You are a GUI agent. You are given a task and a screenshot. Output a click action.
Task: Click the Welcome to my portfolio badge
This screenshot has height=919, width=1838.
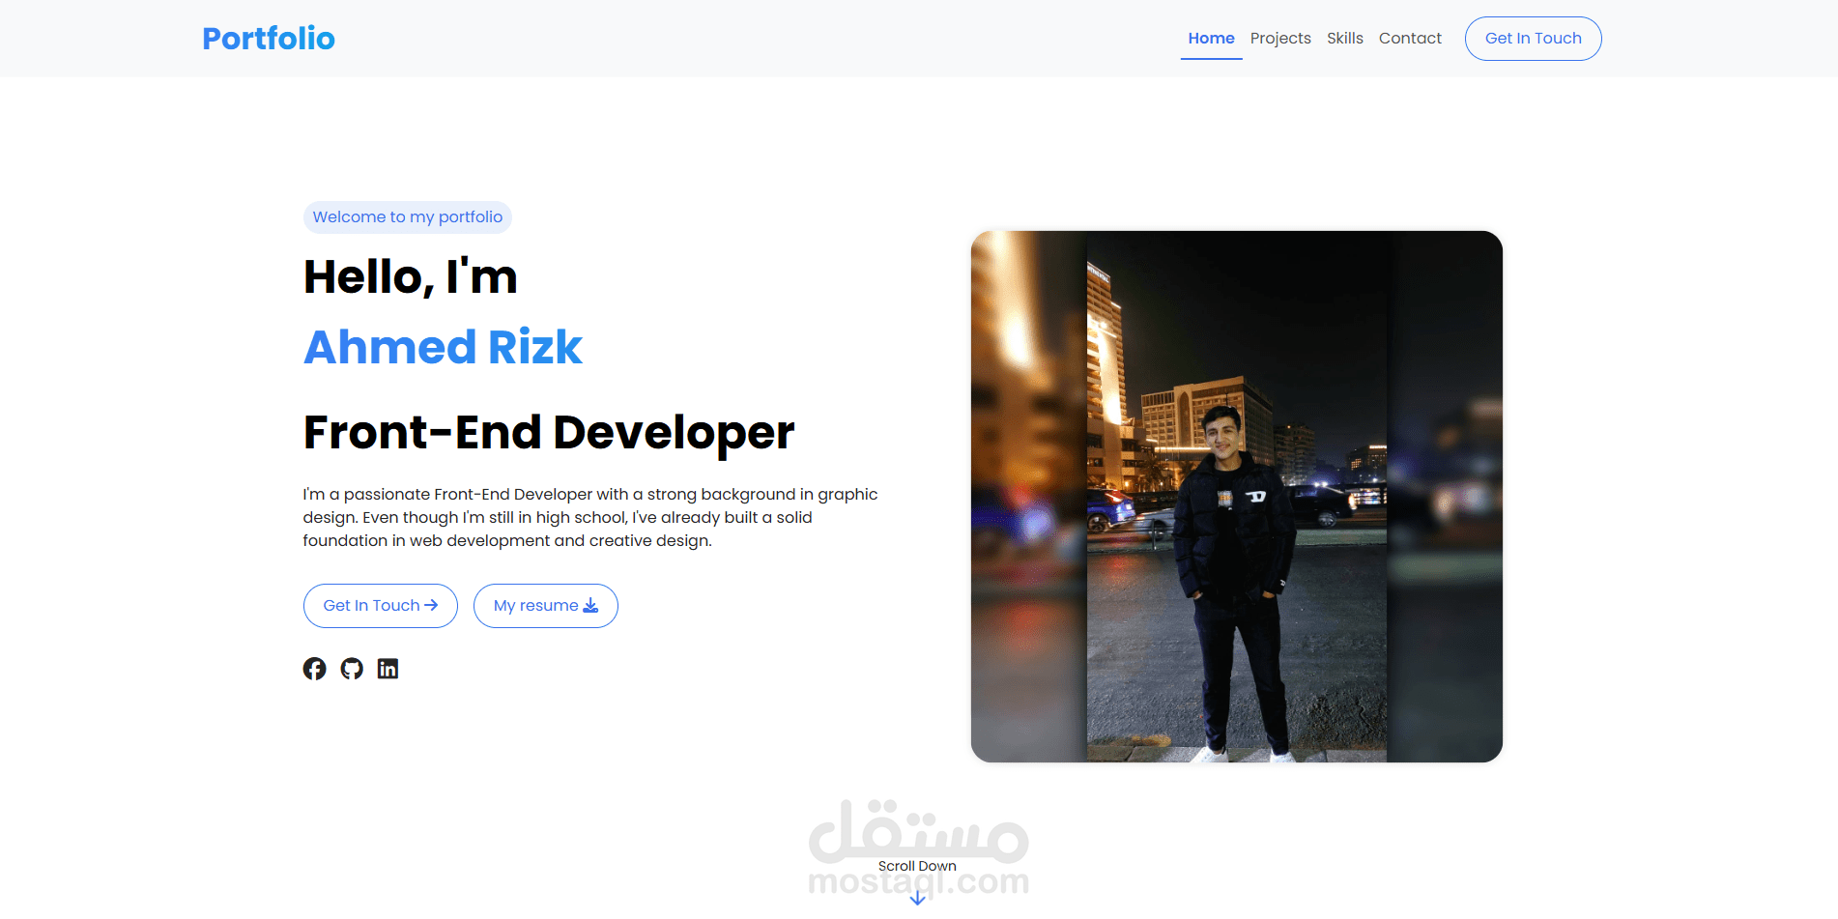coord(407,216)
